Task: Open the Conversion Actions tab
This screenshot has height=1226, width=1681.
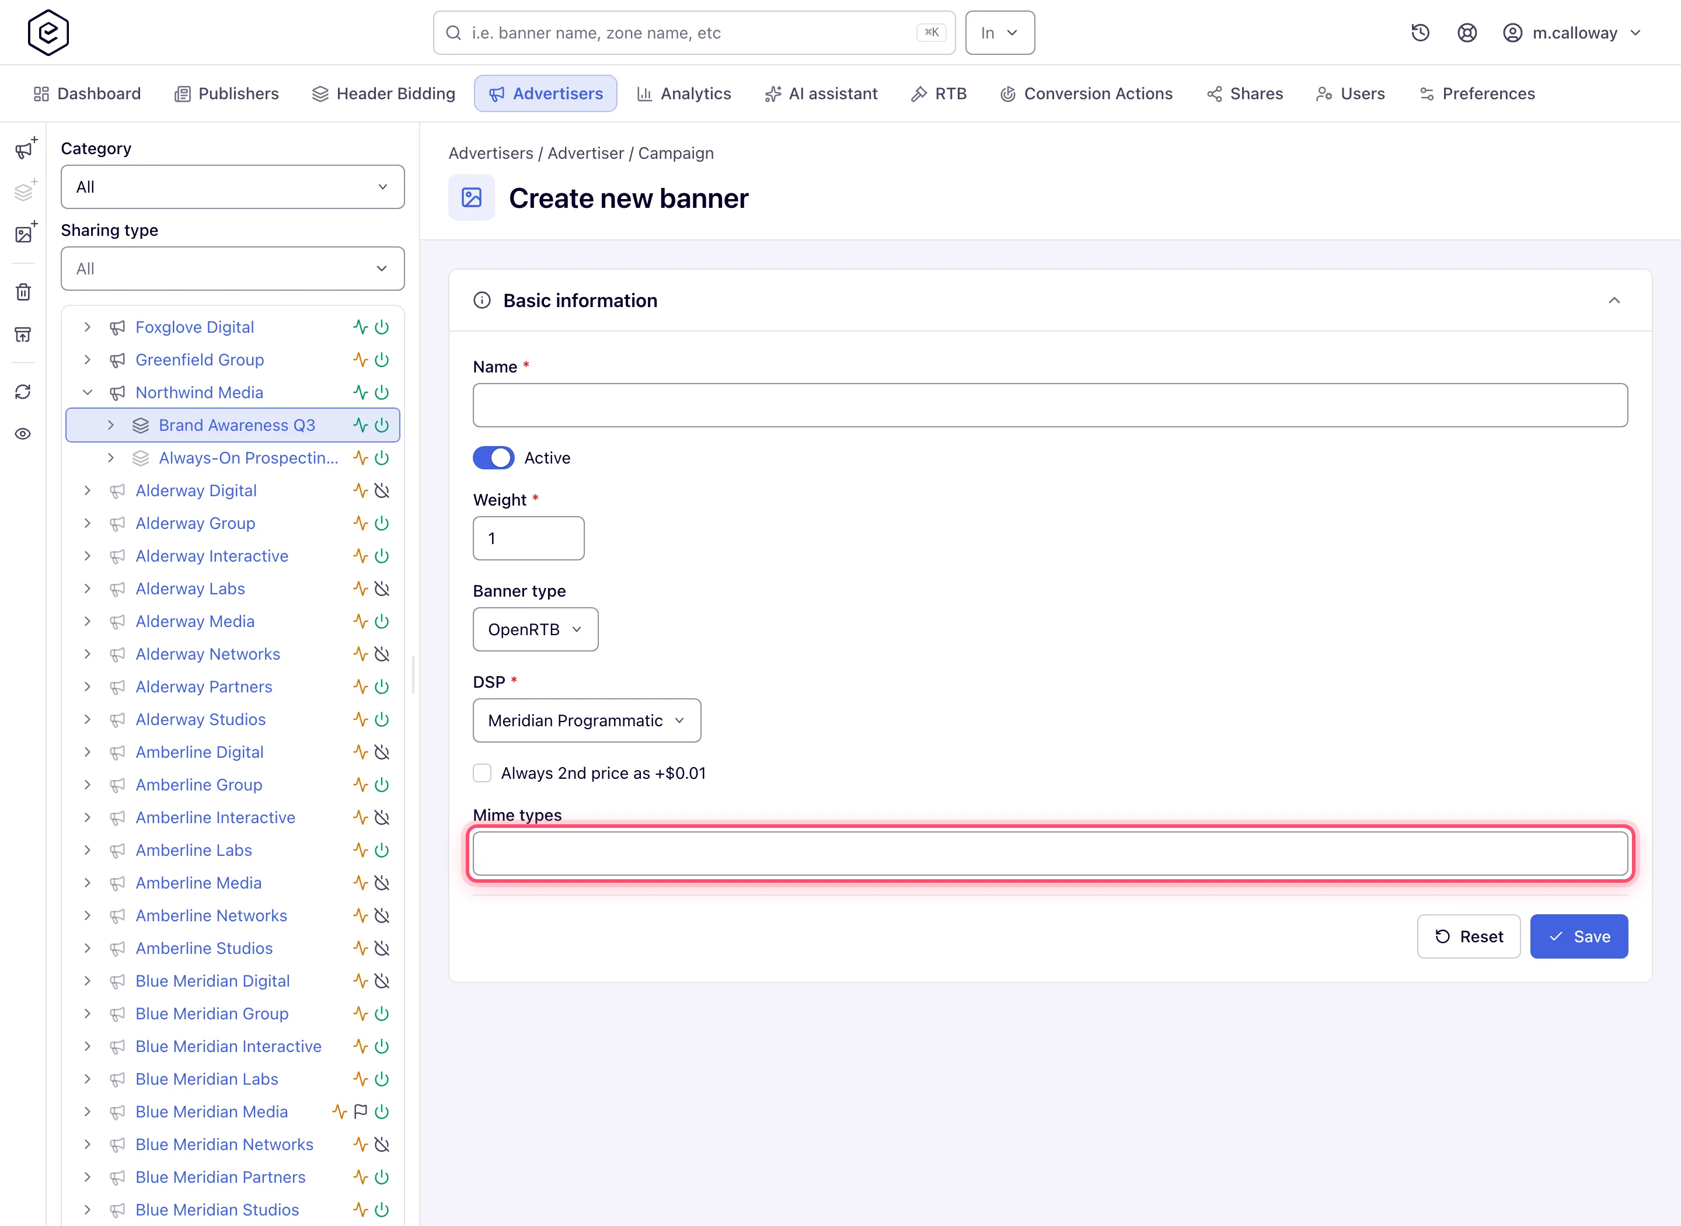Action: click(1087, 93)
